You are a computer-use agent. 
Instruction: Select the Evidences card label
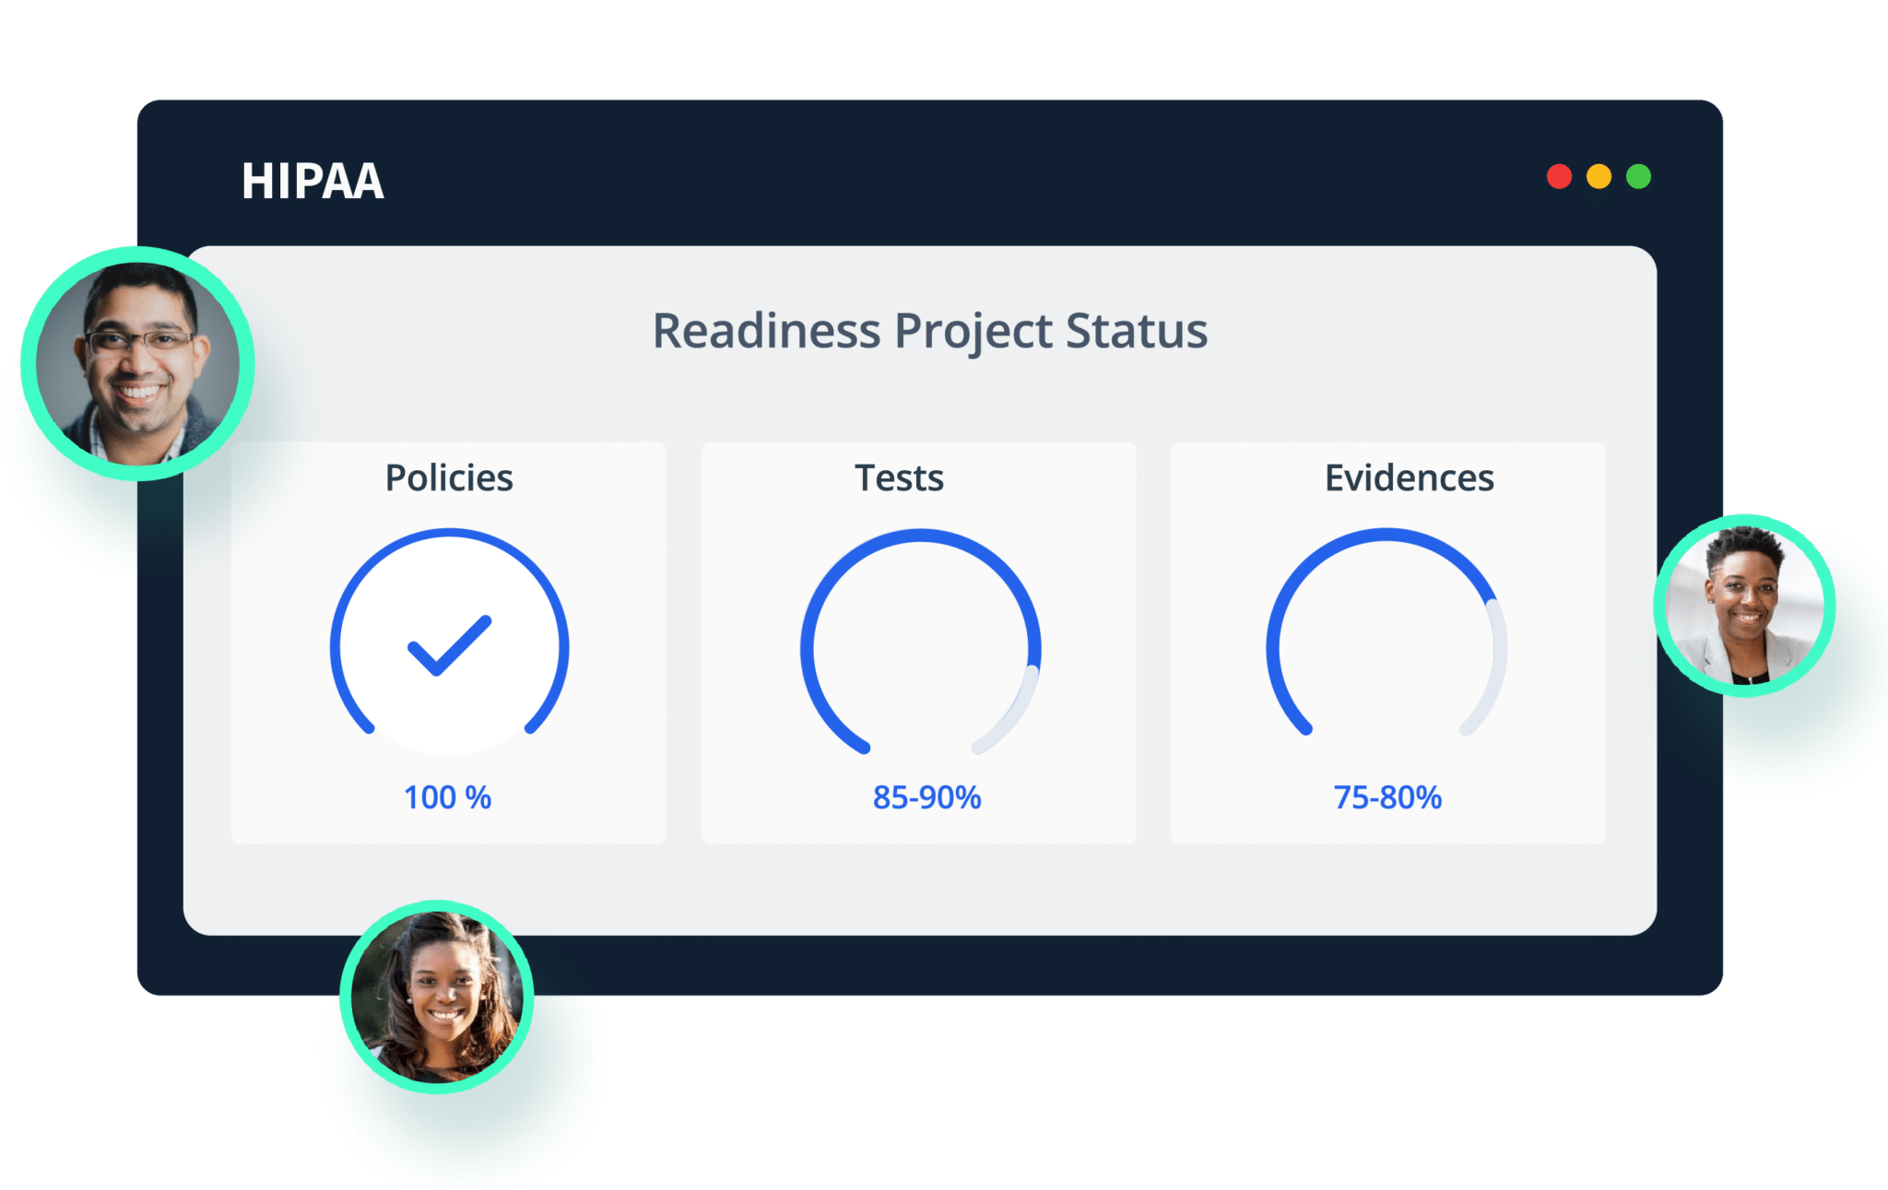point(1409,477)
